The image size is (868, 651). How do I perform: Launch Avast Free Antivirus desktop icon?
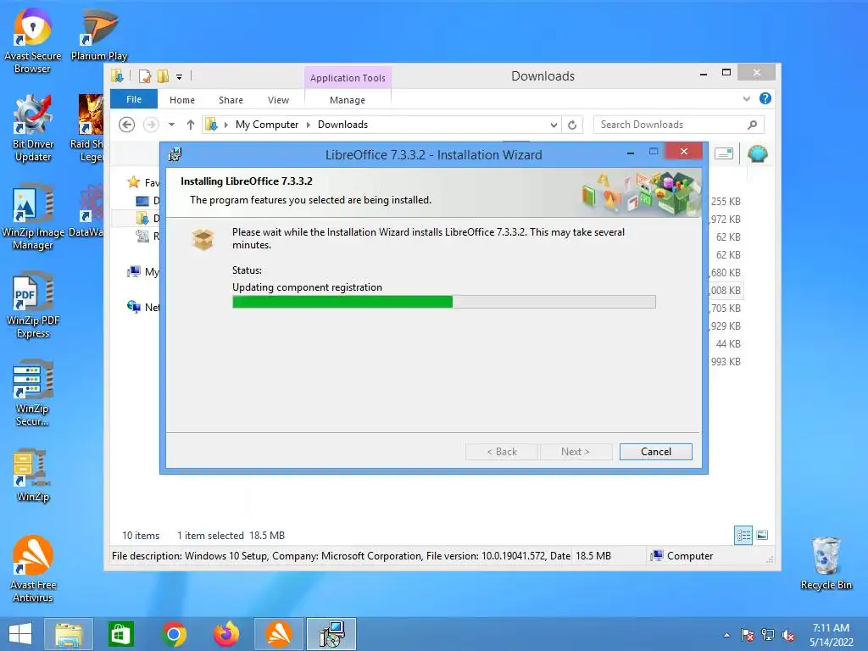coord(33,569)
